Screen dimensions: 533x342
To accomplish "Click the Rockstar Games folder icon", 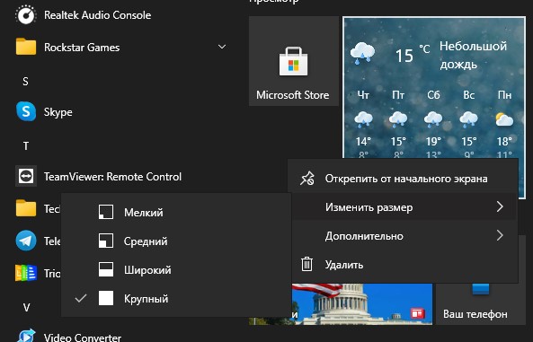I will 26,47.
